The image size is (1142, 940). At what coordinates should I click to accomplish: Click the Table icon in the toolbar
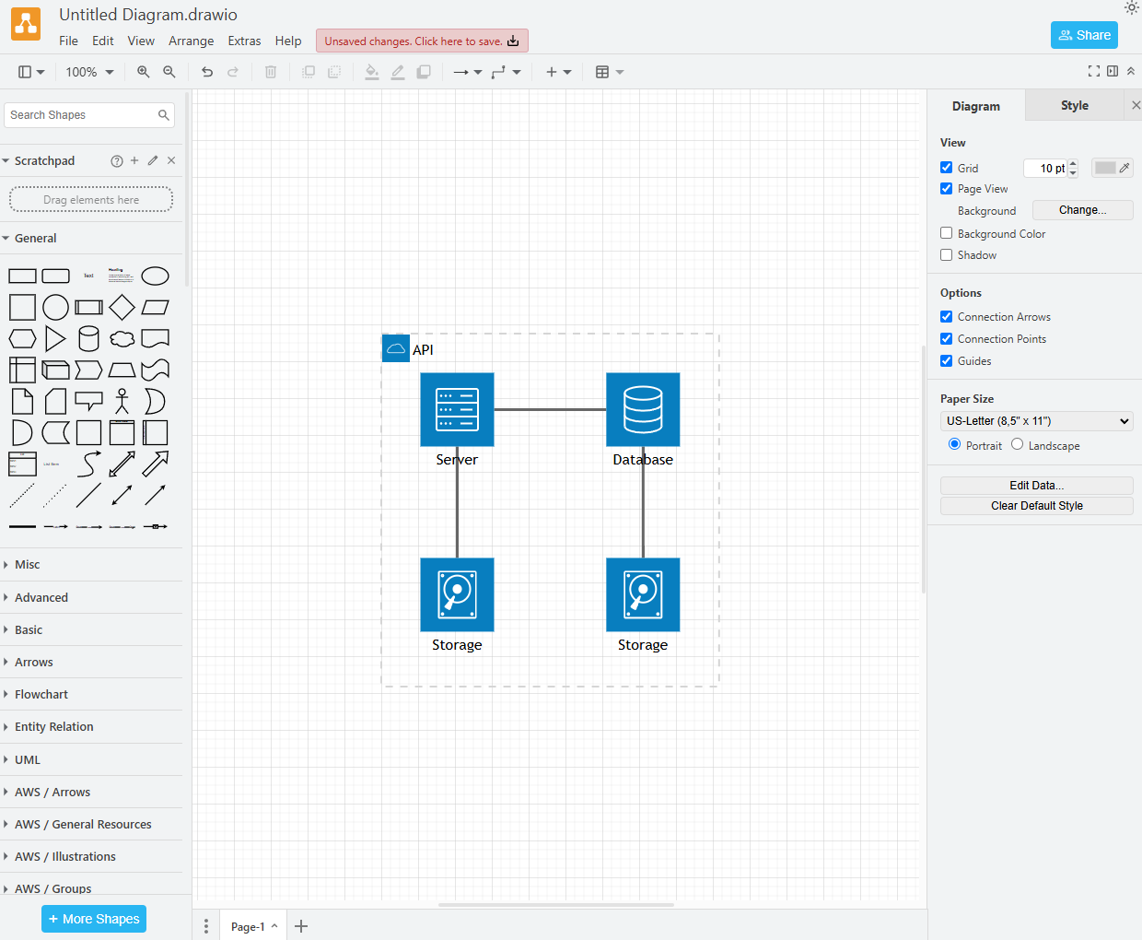(603, 71)
